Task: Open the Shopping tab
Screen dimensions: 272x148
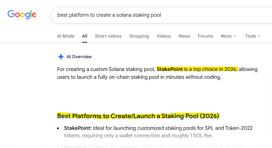Action: tap(139, 36)
